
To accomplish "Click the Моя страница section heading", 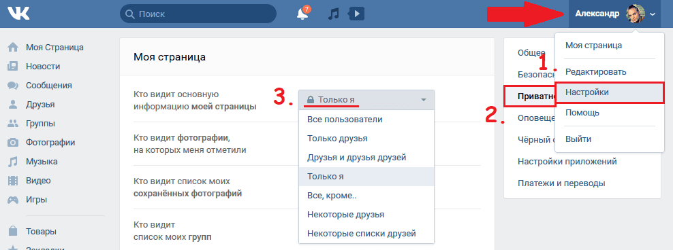I will pyautogui.click(x=169, y=57).
